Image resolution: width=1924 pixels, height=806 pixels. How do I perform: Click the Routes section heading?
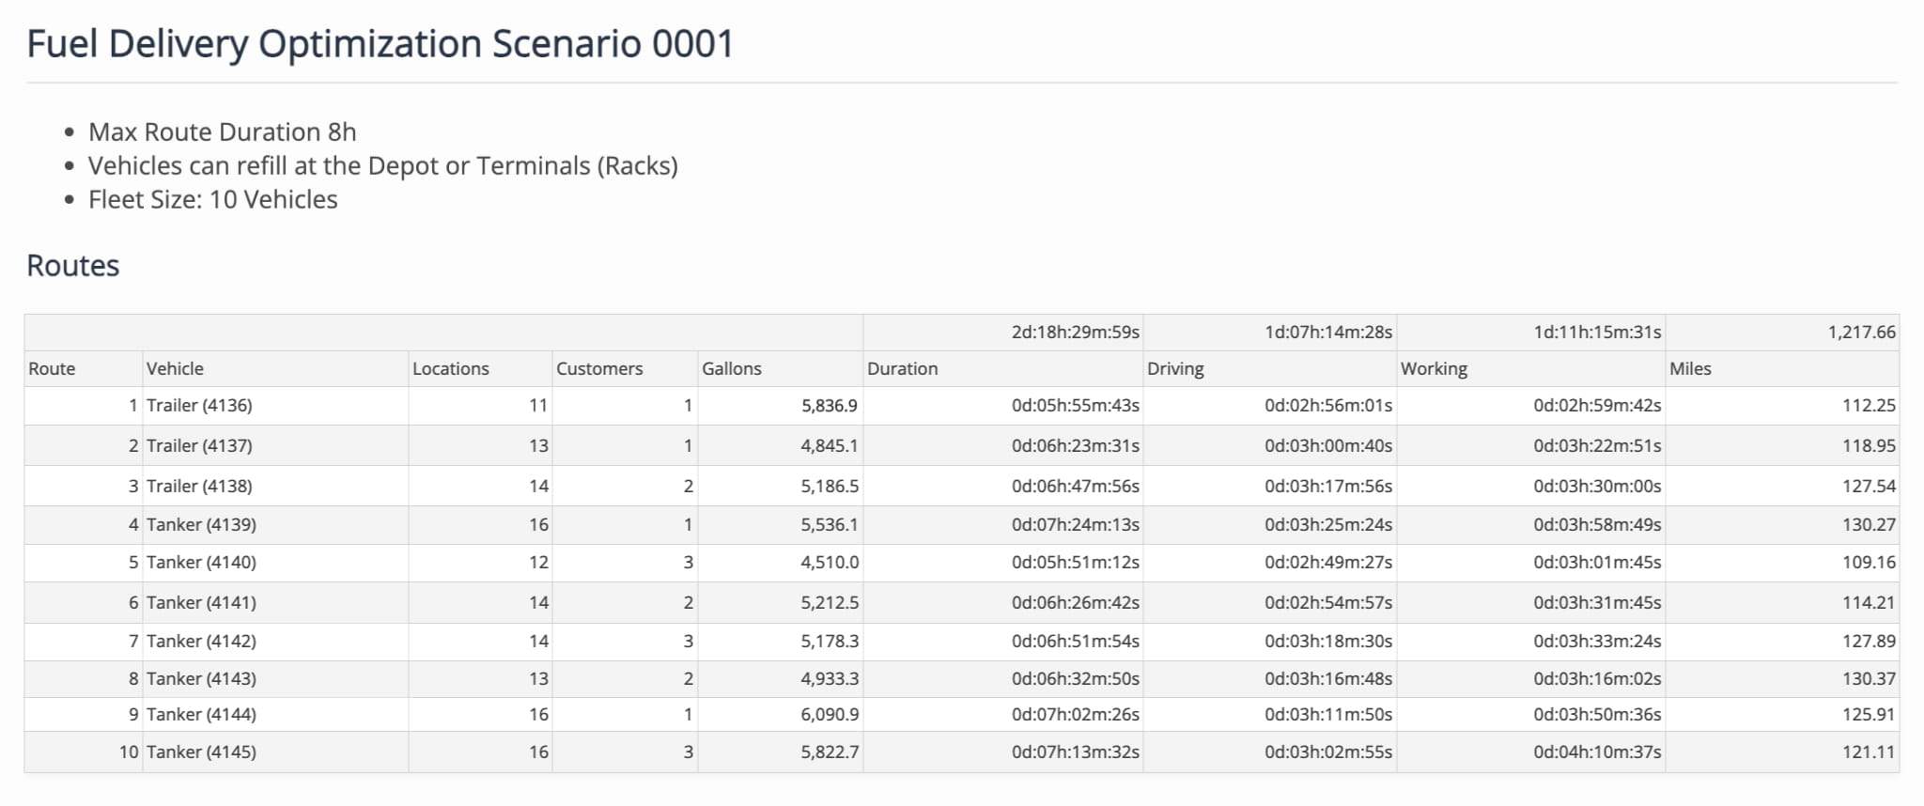pos(73,266)
